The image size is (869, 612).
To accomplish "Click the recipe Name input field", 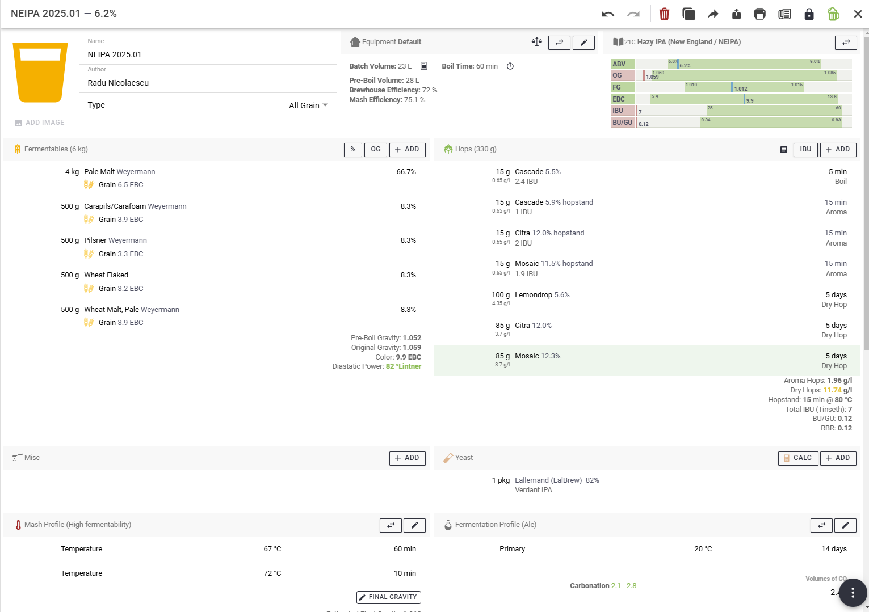I will 210,54.
